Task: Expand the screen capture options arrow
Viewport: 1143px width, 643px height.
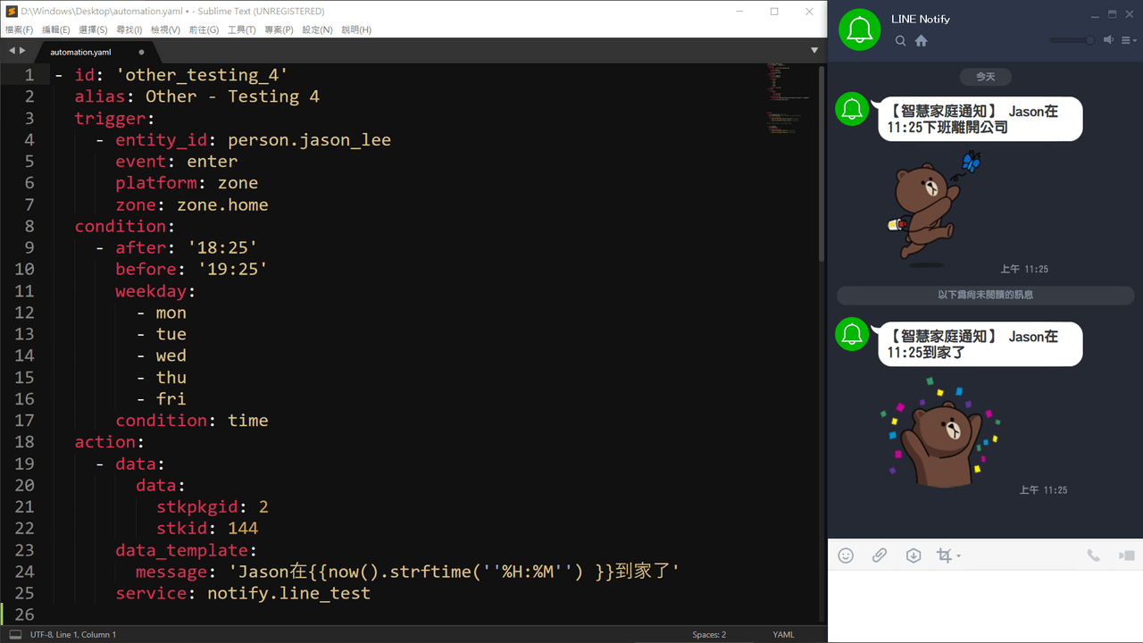Action: pos(958,556)
